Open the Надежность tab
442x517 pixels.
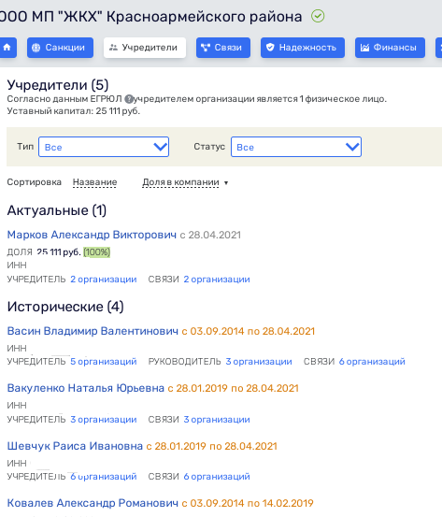pos(303,48)
